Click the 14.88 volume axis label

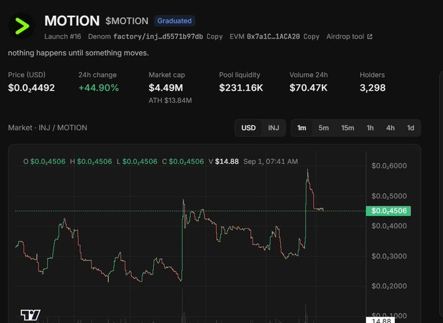tap(380, 320)
